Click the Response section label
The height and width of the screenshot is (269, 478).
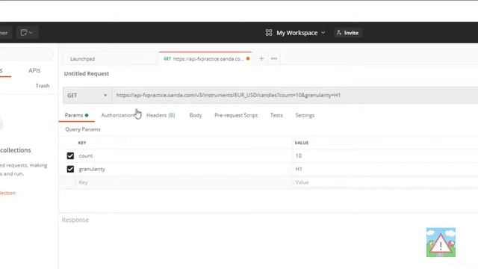click(75, 220)
